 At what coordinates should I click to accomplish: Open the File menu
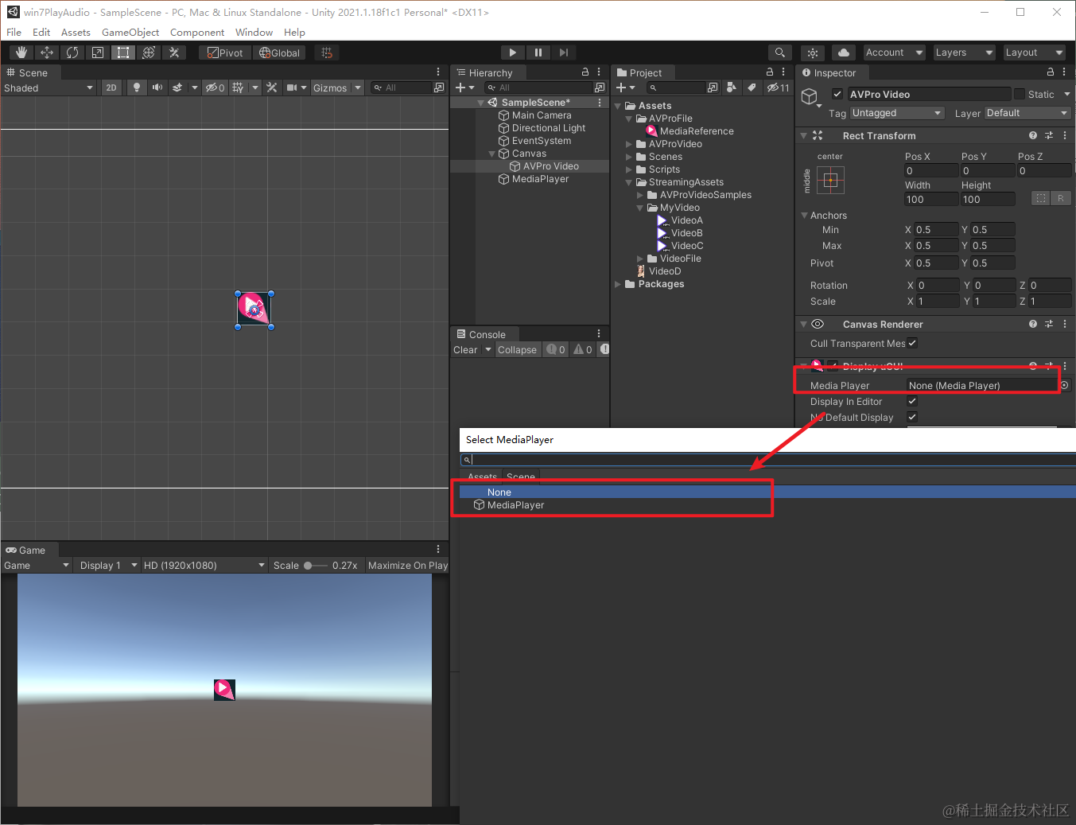coord(14,32)
